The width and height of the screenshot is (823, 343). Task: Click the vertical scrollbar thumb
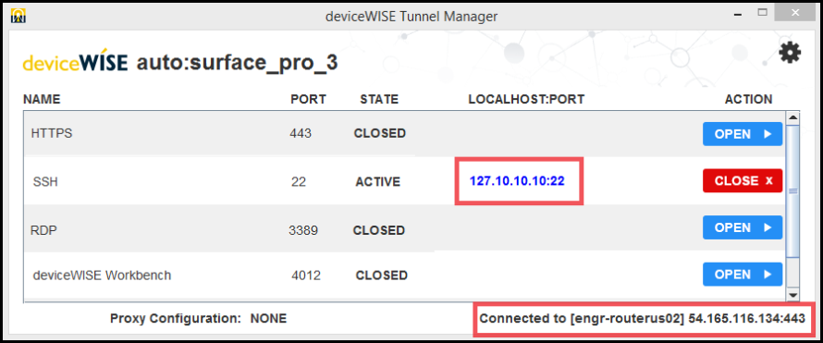pyautogui.click(x=792, y=190)
